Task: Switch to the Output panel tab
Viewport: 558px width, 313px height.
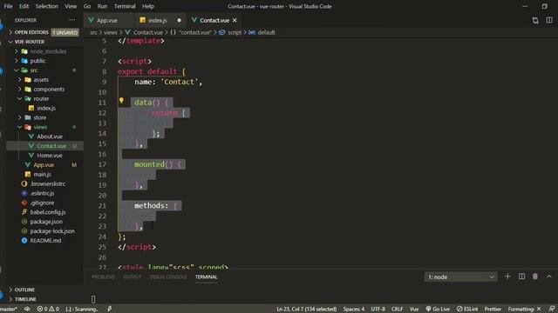Action: tap(133, 276)
